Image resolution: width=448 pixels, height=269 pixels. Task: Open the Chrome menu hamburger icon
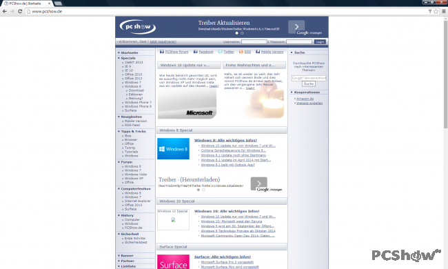pyautogui.click(x=444, y=12)
